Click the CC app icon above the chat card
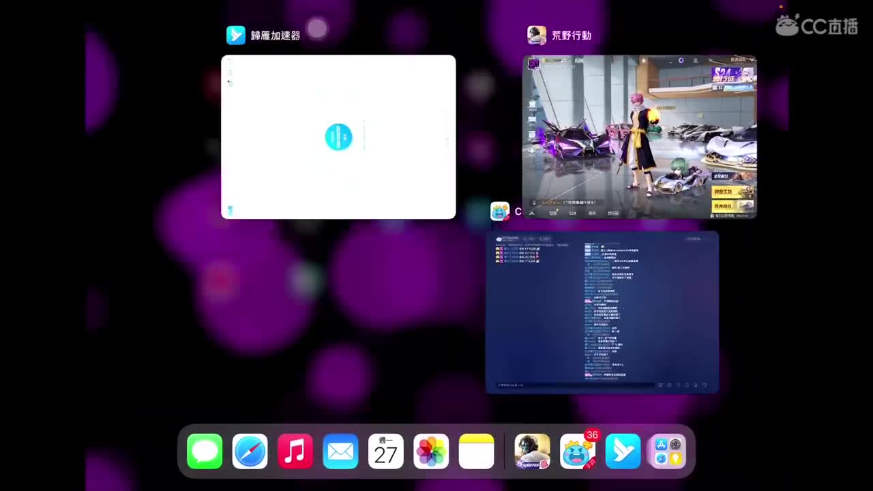873x491 pixels. coord(500,211)
